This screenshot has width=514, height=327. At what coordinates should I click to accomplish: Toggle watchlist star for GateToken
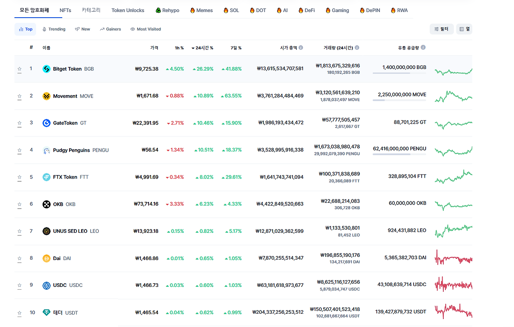click(x=19, y=123)
